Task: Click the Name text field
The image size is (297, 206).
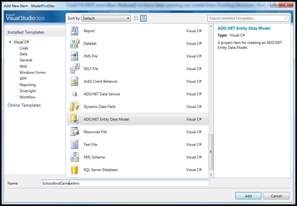Action: [x=125, y=183]
